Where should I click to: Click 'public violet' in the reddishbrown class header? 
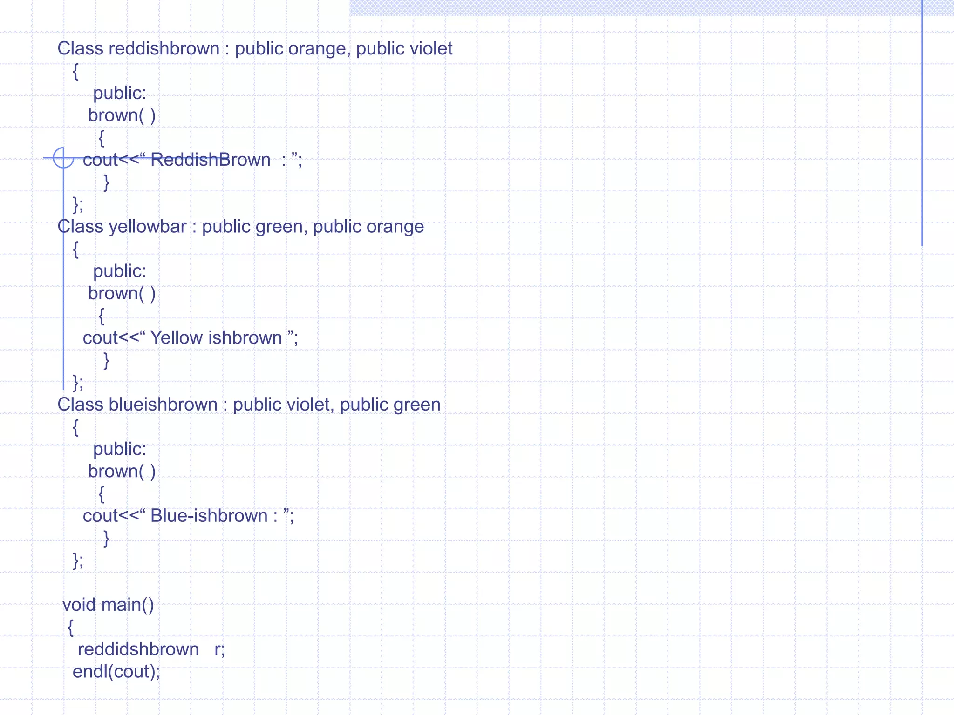404,48
